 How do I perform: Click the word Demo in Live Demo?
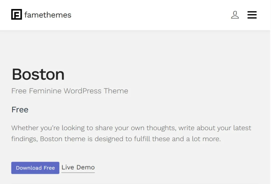85,167
